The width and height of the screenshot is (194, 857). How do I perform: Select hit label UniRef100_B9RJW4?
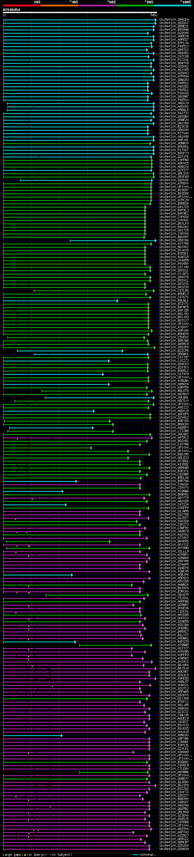[174, 341]
